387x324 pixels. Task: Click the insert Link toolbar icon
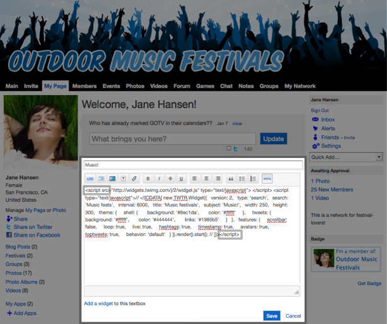point(91,179)
